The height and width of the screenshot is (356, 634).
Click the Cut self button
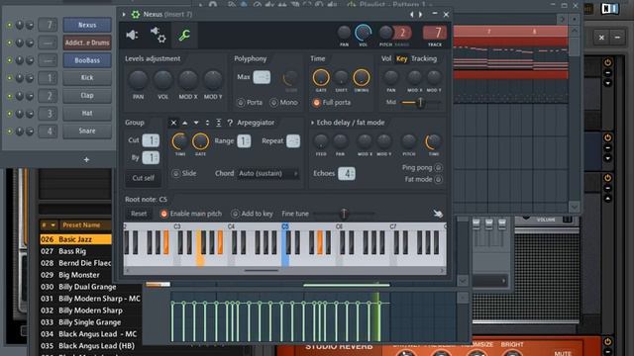pos(143,178)
